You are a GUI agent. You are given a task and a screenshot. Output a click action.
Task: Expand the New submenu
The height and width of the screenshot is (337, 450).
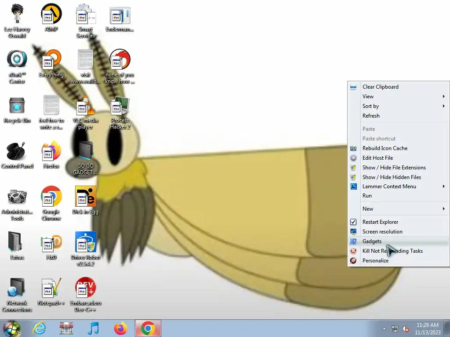(398, 209)
